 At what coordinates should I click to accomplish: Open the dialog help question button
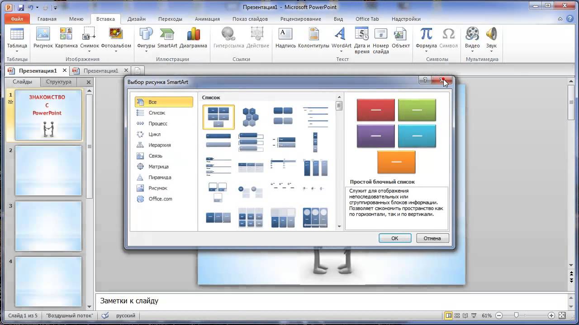(425, 80)
